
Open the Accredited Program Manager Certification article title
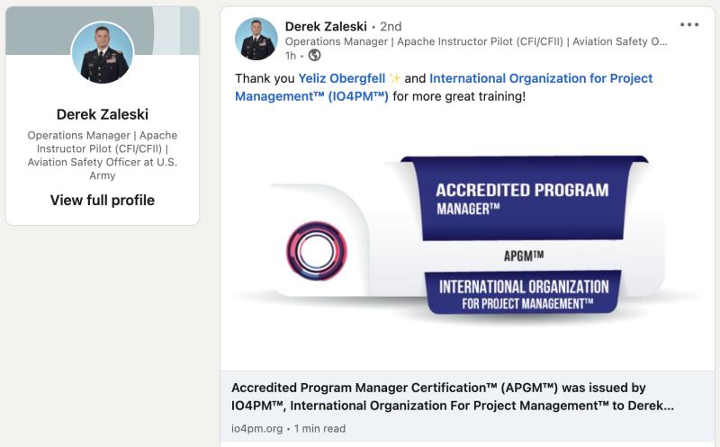(x=453, y=397)
